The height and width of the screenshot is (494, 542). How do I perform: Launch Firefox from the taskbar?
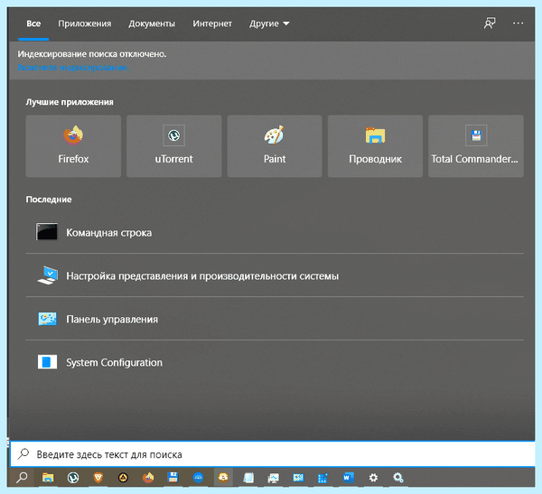coord(148,478)
